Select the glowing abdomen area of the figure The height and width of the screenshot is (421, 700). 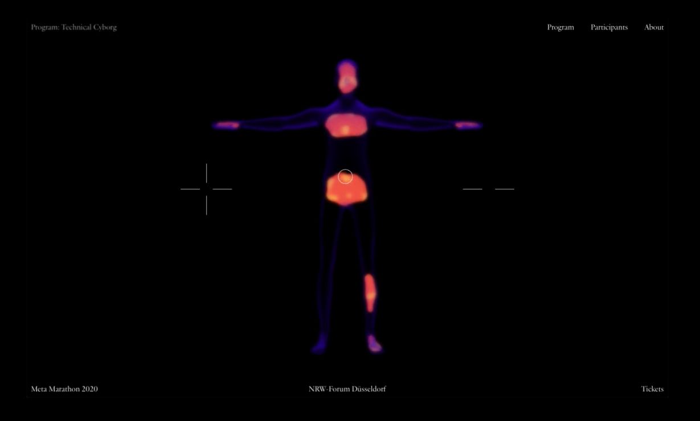[346, 190]
